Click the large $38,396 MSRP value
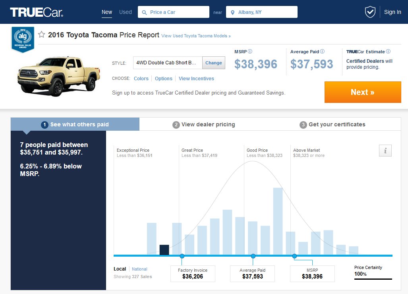The width and height of the screenshot is (408, 294). point(256,64)
